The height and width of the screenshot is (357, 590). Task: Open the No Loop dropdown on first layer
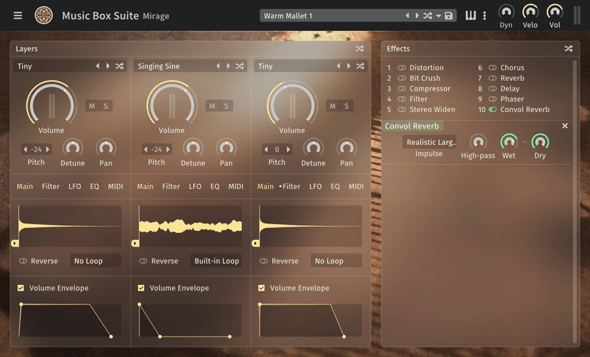click(96, 261)
